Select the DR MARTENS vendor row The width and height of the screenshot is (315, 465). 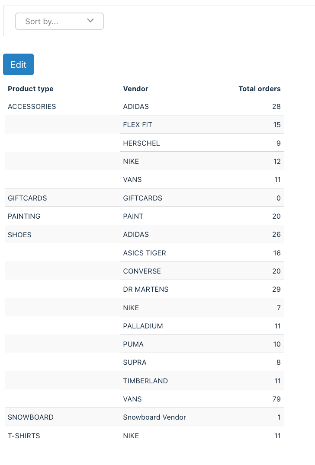pos(202,289)
